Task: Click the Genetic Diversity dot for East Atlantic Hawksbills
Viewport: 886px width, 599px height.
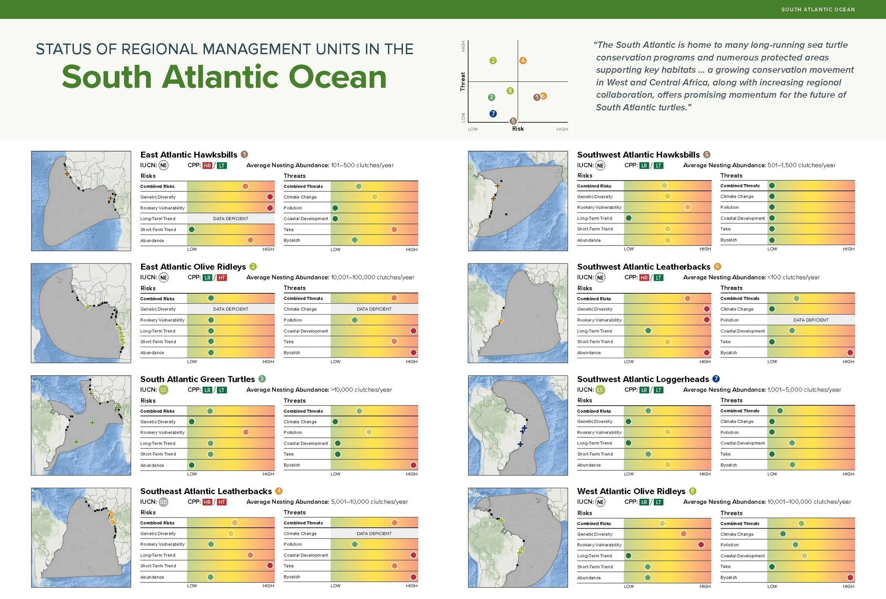Action: 270,197
